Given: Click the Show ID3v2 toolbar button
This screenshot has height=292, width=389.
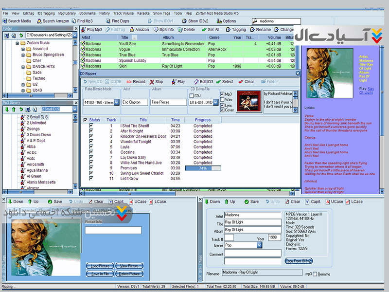Looking at the screenshot, I should tap(195, 21).
